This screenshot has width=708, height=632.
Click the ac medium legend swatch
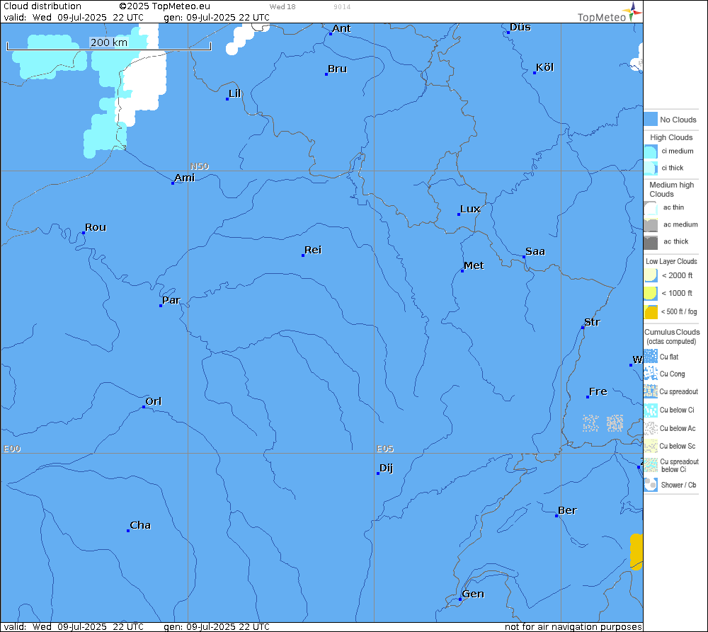click(651, 225)
